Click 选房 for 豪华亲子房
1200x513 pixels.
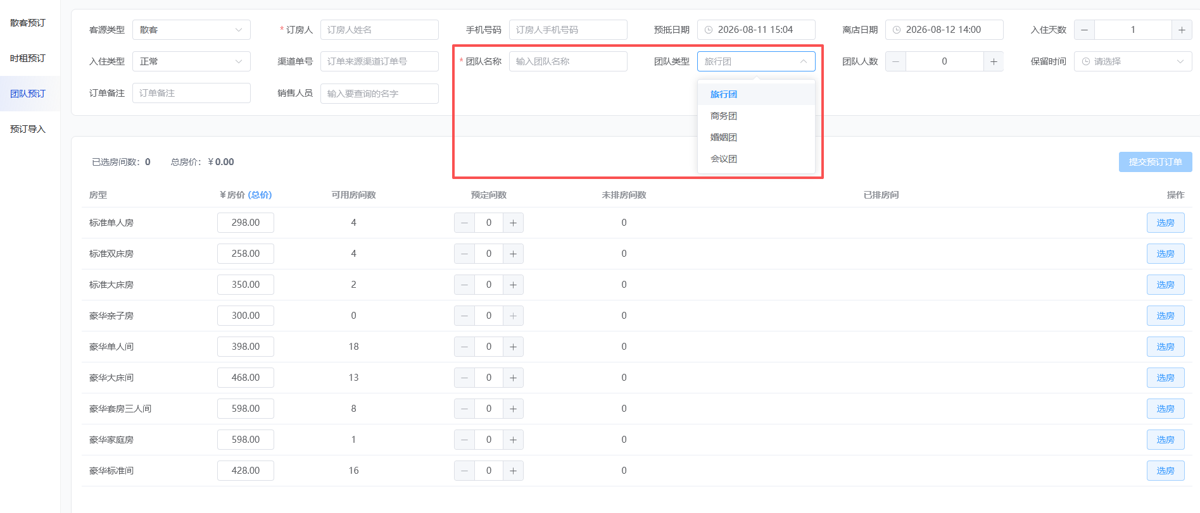coord(1165,316)
